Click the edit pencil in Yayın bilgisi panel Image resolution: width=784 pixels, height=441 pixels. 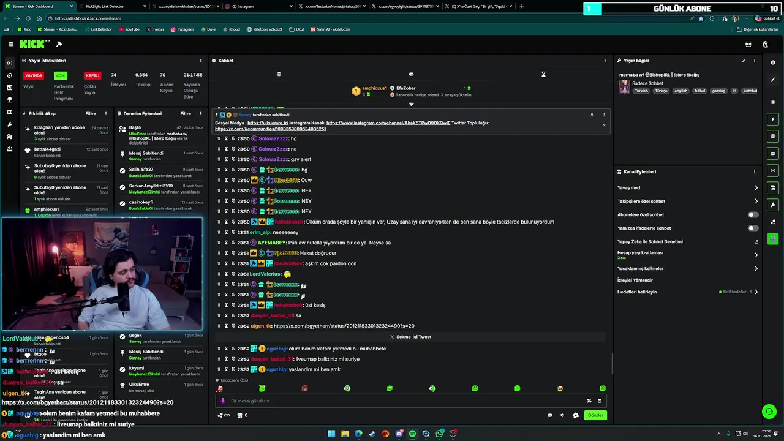(744, 61)
